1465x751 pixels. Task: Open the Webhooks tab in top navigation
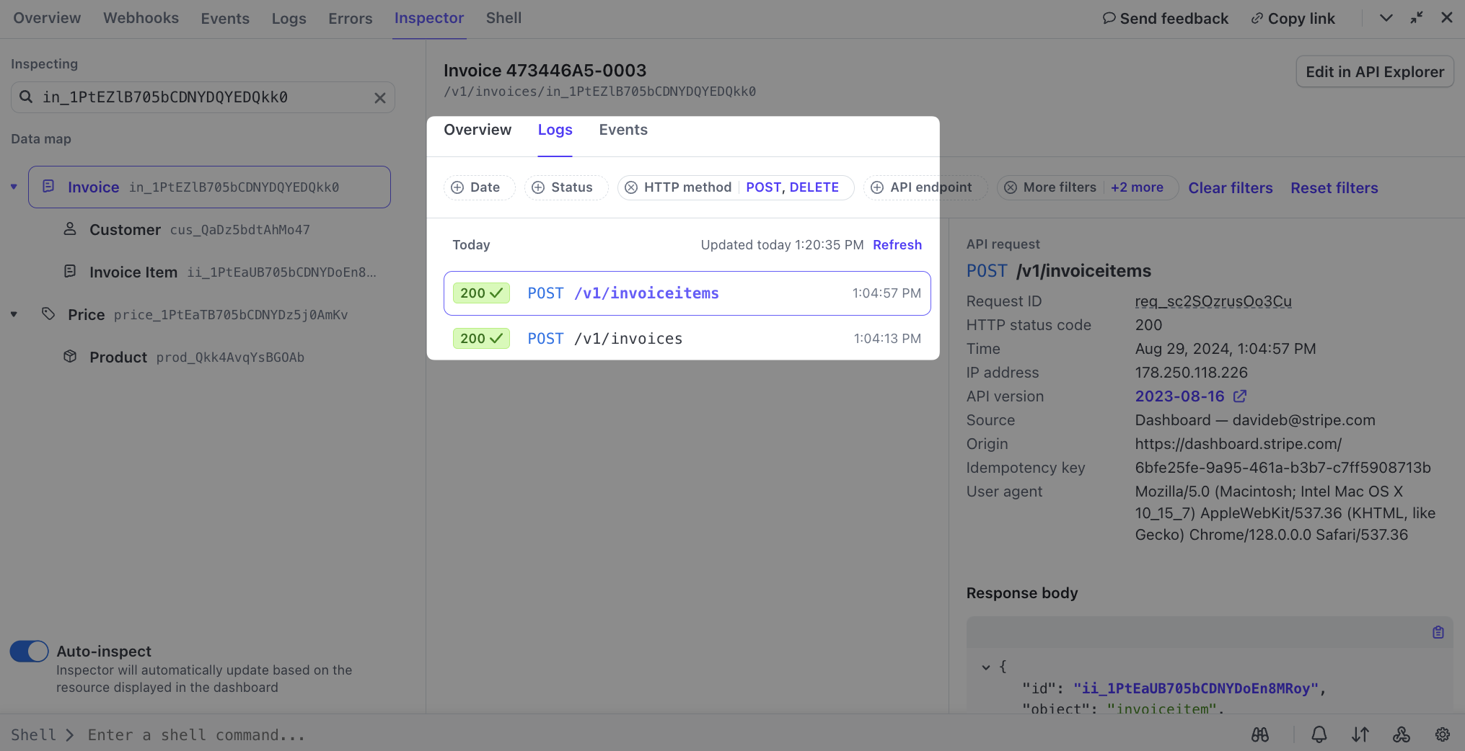pyautogui.click(x=141, y=18)
